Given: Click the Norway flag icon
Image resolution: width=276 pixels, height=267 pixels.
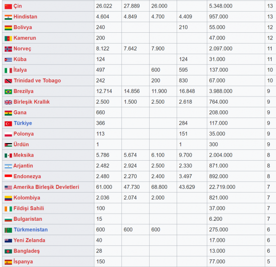Looking at the screenshot, I should [8, 49].
